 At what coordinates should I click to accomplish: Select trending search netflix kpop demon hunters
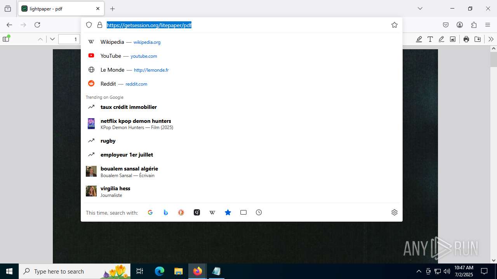coord(242,124)
